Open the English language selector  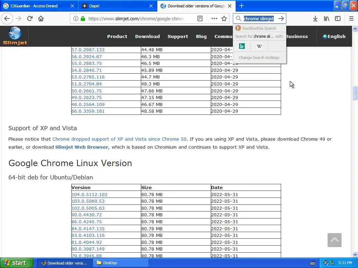(x=334, y=36)
